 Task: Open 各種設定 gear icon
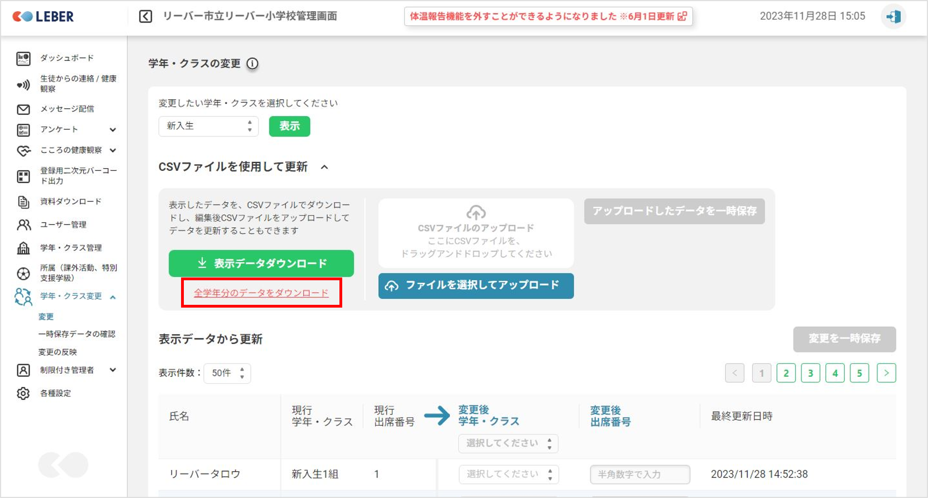point(23,393)
